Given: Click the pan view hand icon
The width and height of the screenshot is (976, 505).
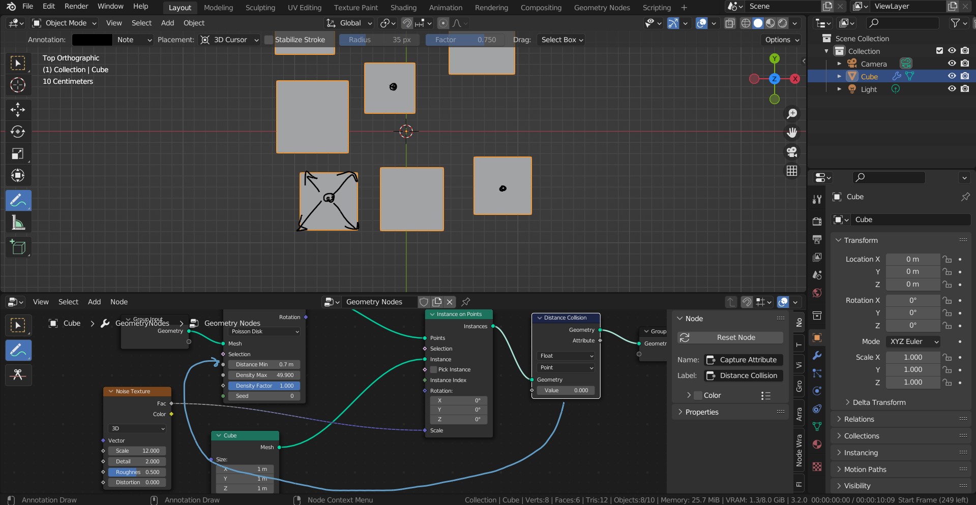Looking at the screenshot, I should [x=792, y=133].
